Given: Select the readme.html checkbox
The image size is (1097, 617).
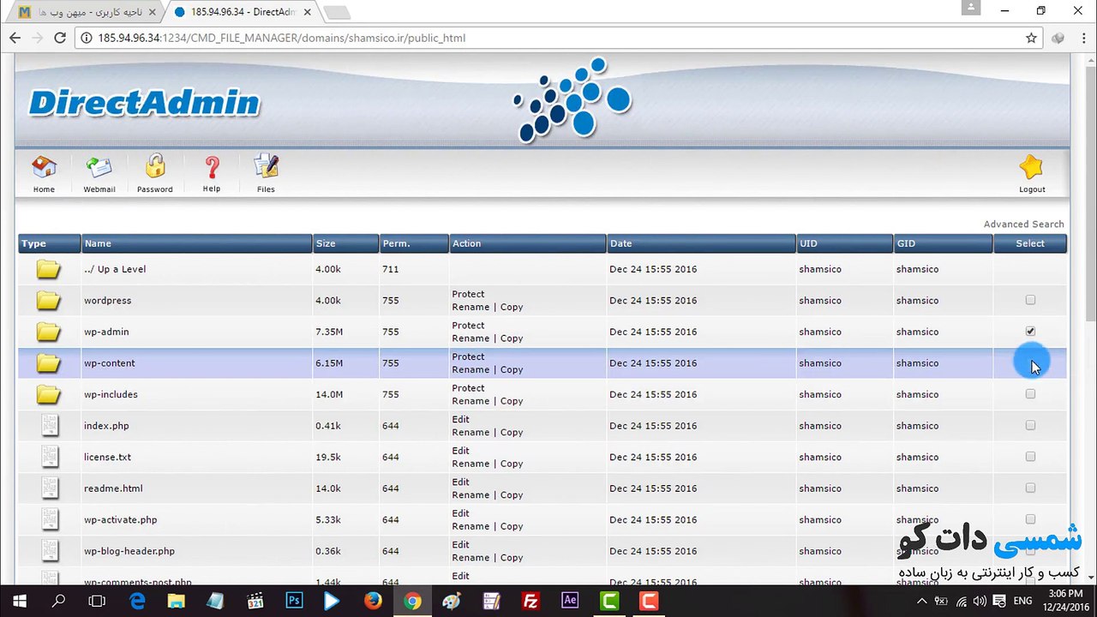Looking at the screenshot, I should coord(1030,488).
